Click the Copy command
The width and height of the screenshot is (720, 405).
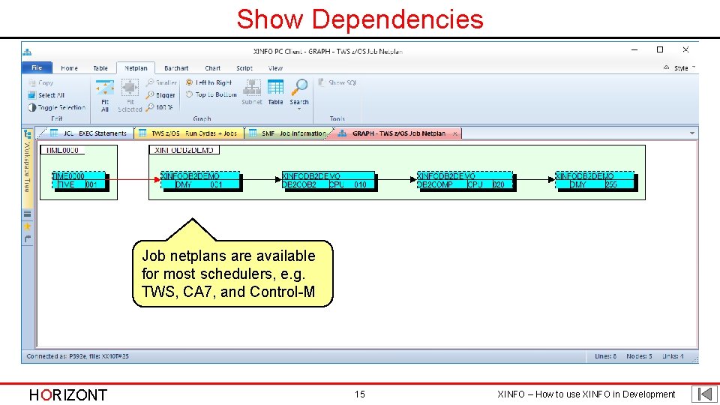tap(40, 82)
